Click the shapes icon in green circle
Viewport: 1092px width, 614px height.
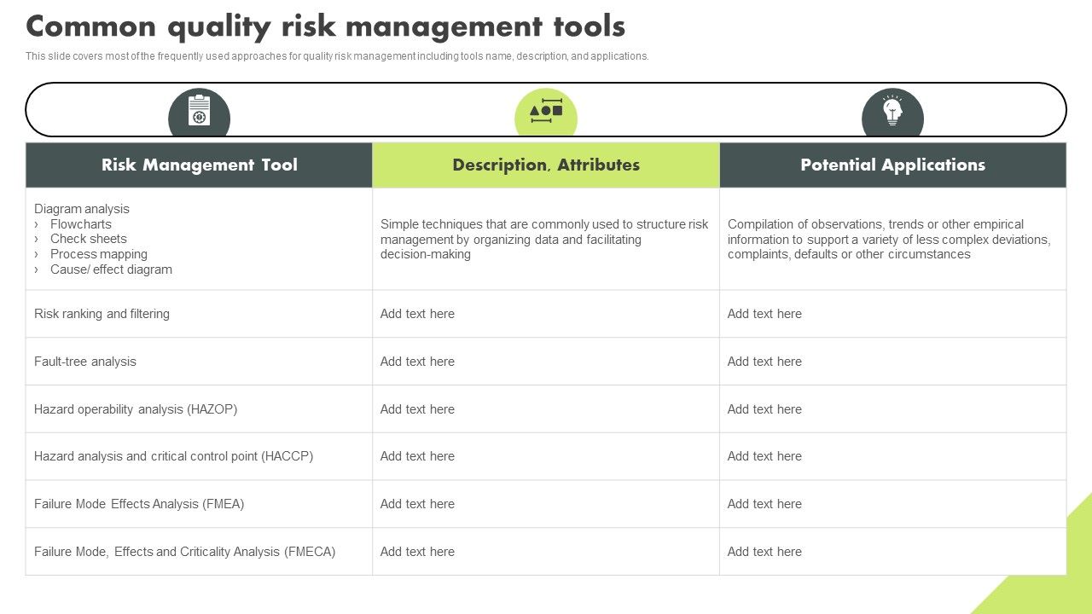pos(546,112)
